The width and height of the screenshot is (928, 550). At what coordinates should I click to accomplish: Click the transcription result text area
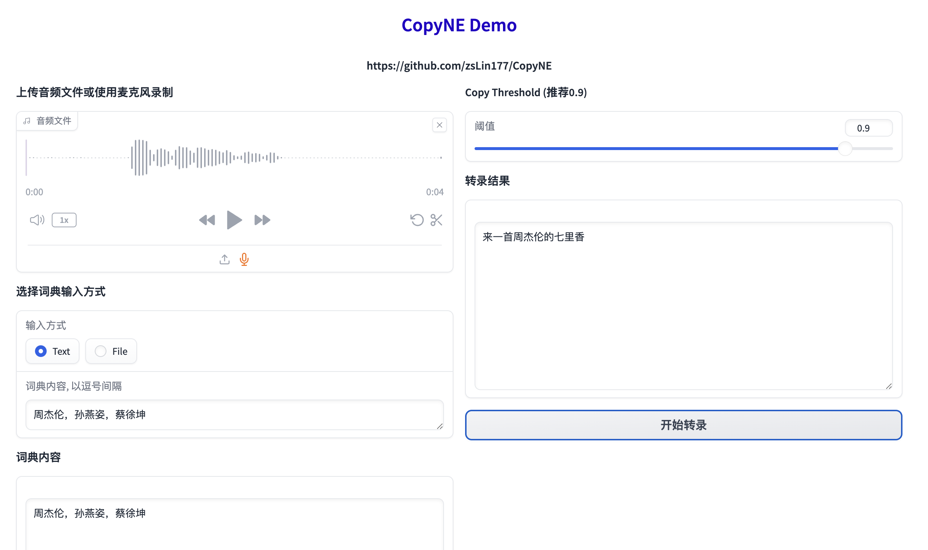click(683, 306)
